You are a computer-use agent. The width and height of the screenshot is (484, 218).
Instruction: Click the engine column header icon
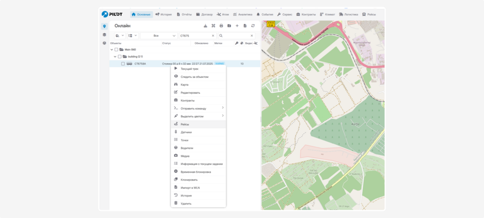tap(242, 43)
